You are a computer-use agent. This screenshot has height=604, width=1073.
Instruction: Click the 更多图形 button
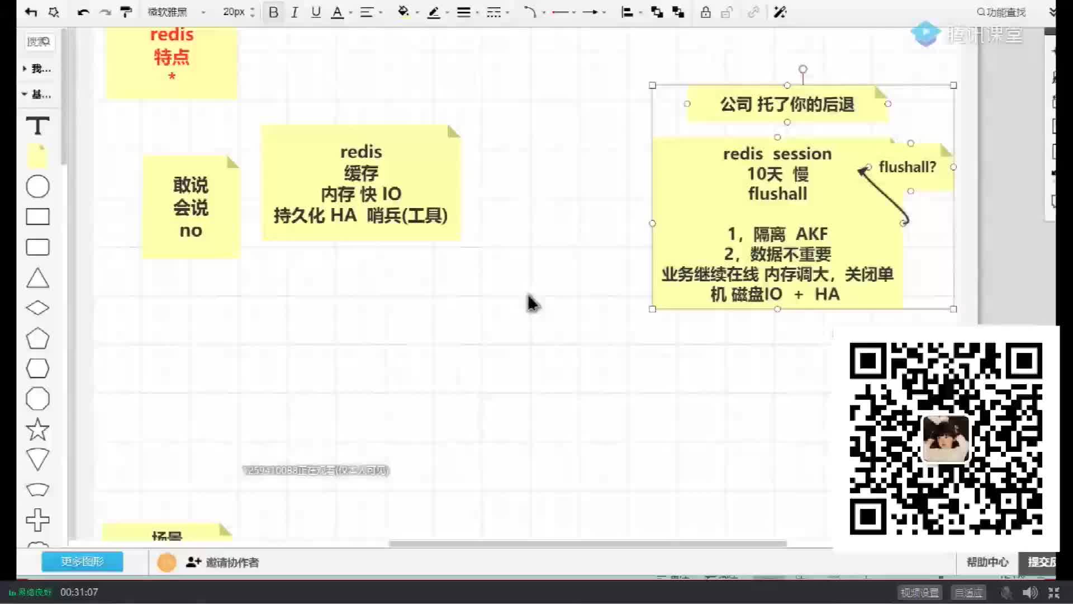82,561
